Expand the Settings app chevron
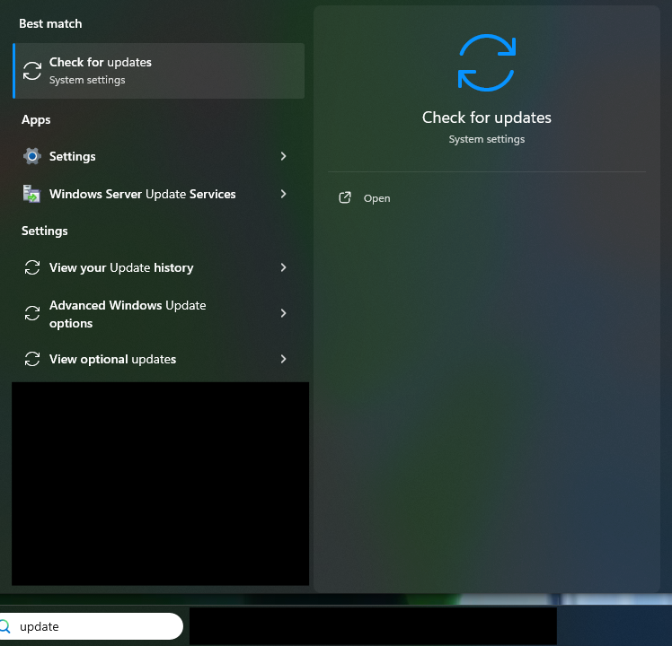 coord(283,156)
